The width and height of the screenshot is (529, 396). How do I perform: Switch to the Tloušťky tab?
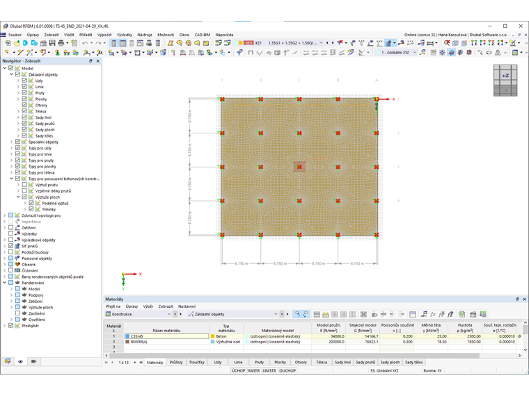197,363
